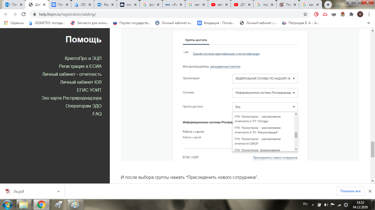Go back using the browser back arrow

coord(6,14)
